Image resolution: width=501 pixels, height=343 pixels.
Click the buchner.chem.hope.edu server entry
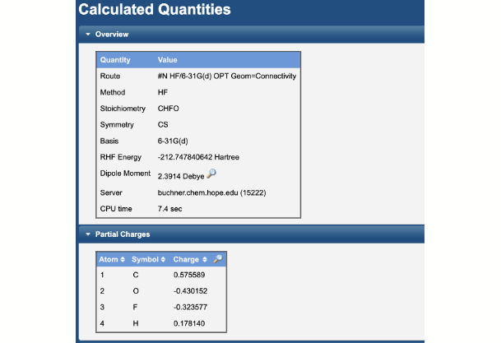211,192
